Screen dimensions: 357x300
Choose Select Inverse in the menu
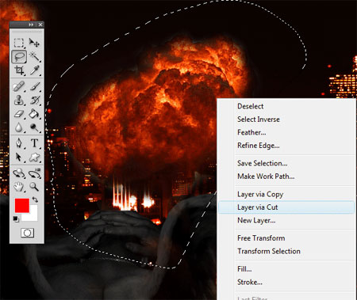point(259,120)
